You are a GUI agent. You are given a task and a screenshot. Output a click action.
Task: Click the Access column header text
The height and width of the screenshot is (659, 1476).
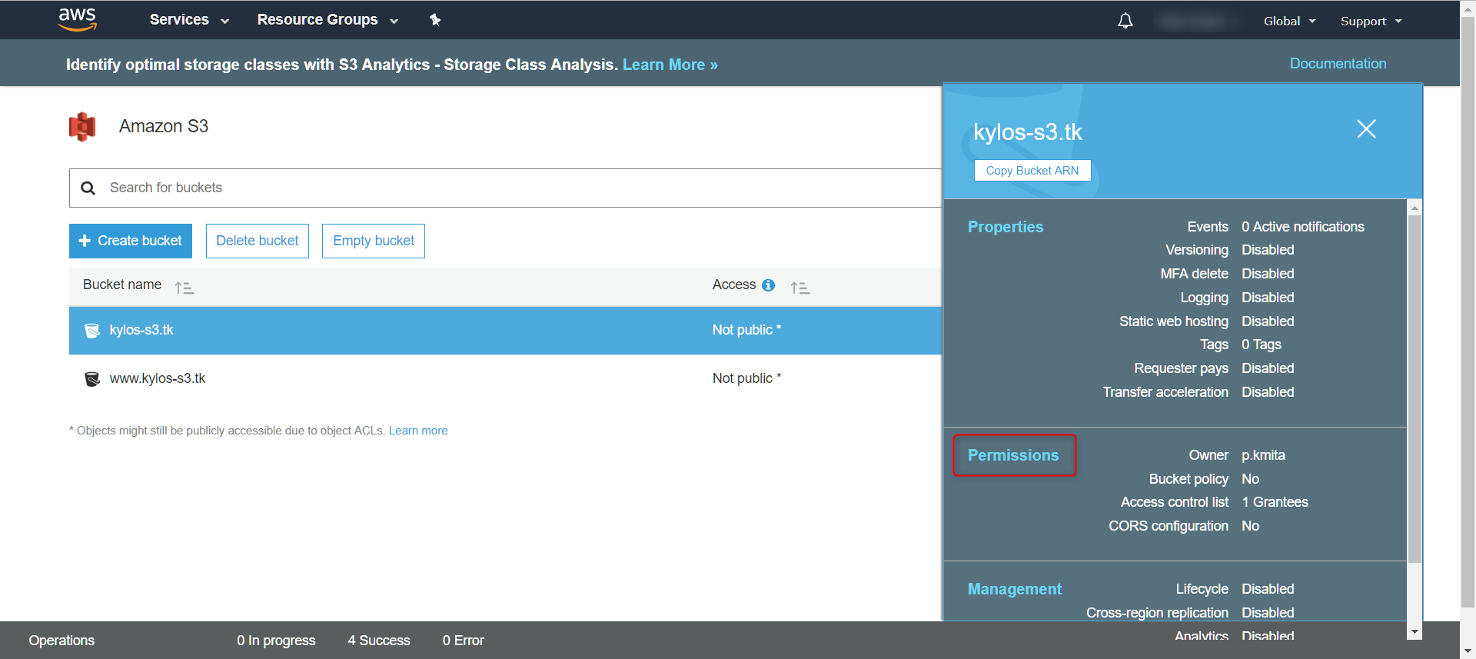click(734, 285)
